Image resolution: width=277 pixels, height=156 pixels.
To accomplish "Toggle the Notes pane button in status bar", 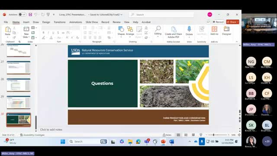I will coord(167,135).
